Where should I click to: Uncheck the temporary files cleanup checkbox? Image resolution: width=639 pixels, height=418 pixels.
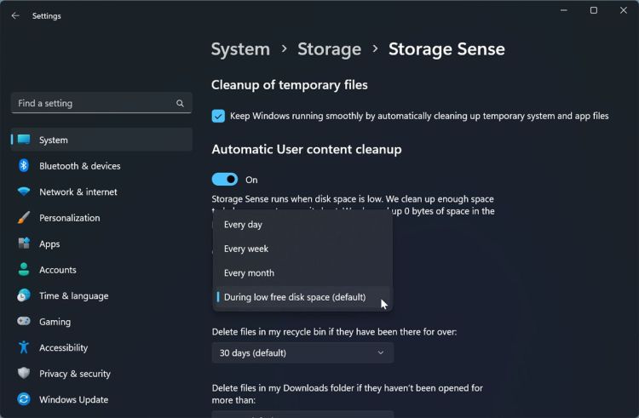click(x=219, y=116)
